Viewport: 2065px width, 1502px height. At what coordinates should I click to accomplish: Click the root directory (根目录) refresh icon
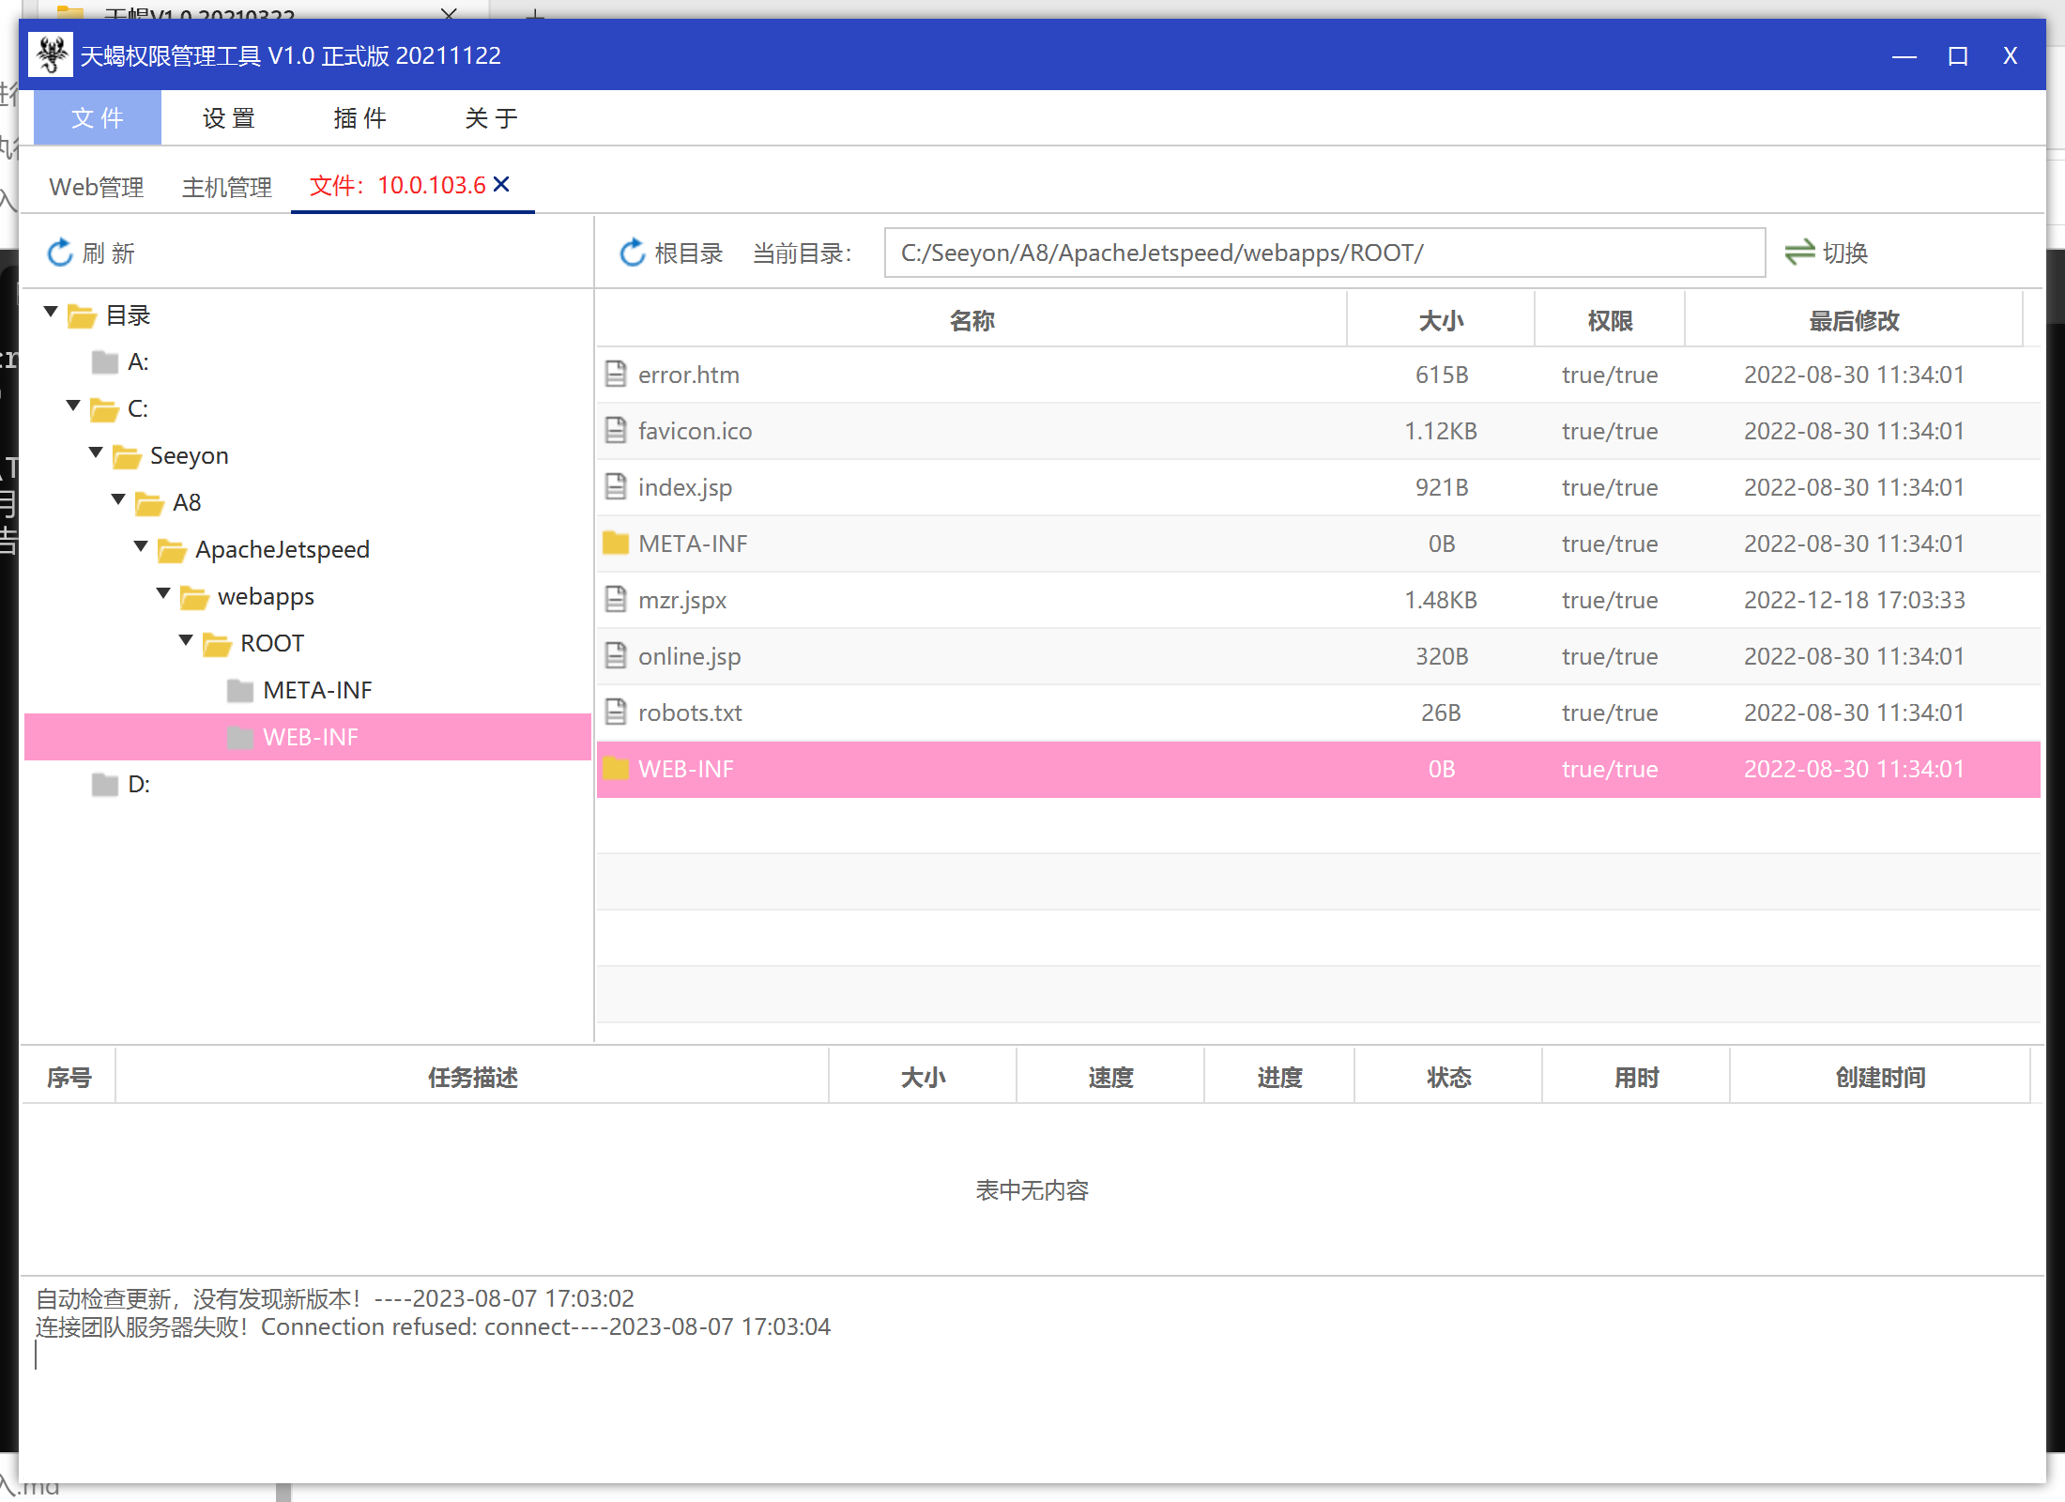(633, 253)
